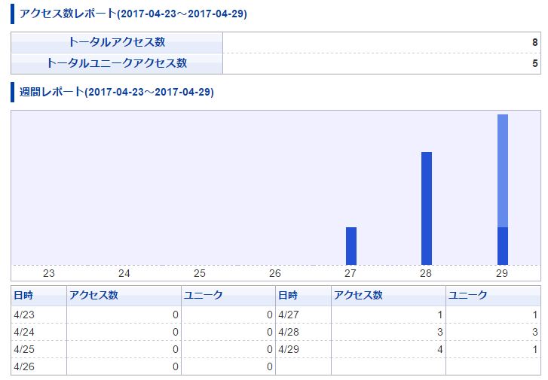Click the access count value 4 for 4/29
Image resolution: width=548 pixels, height=380 pixels.
(440, 349)
